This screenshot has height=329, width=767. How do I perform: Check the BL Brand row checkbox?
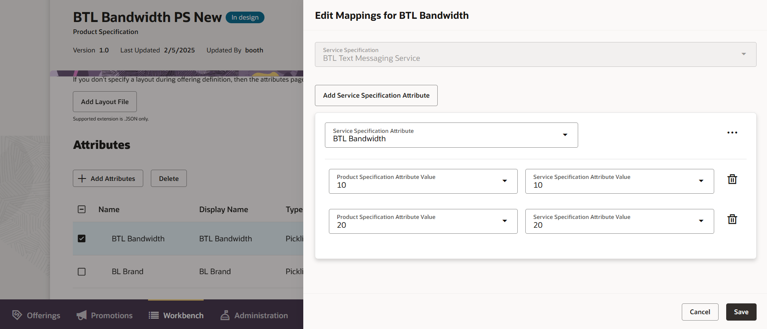82,272
